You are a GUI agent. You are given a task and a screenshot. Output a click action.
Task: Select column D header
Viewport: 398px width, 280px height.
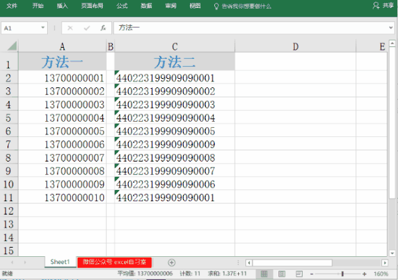(295, 46)
